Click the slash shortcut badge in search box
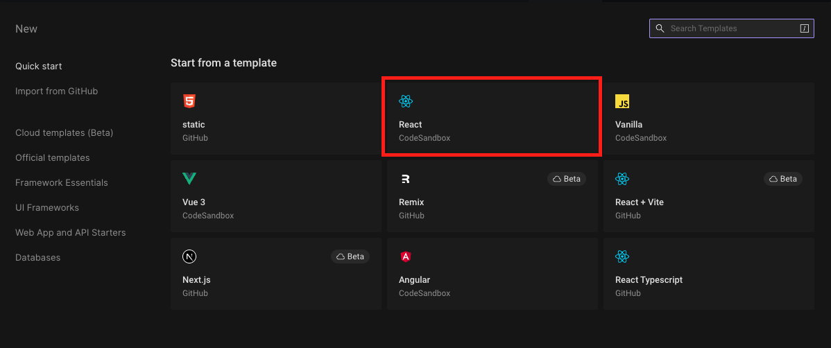This screenshot has width=831, height=348. 805,28
